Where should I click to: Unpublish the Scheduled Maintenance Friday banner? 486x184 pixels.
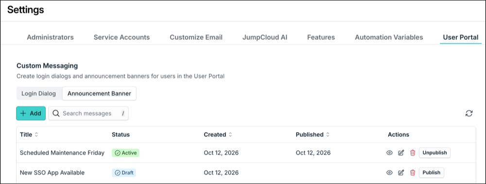(434, 153)
